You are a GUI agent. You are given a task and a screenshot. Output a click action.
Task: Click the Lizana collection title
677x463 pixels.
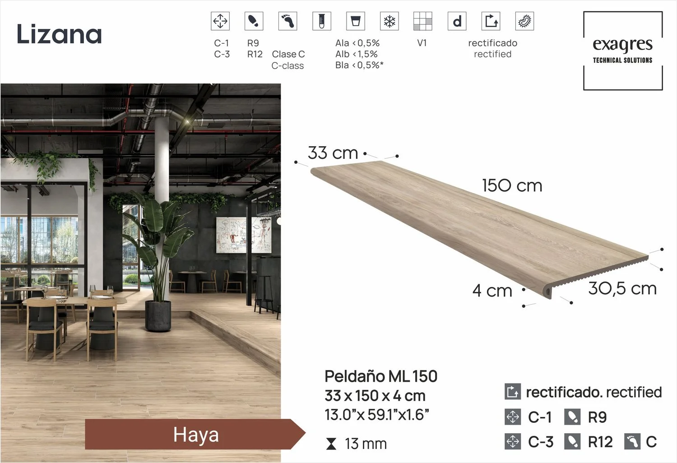click(x=59, y=34)
